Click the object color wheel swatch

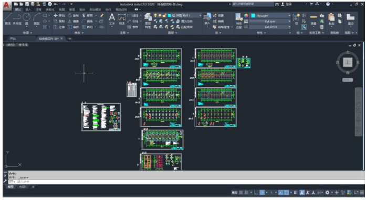pyautogui.click(x=246, y=16)
